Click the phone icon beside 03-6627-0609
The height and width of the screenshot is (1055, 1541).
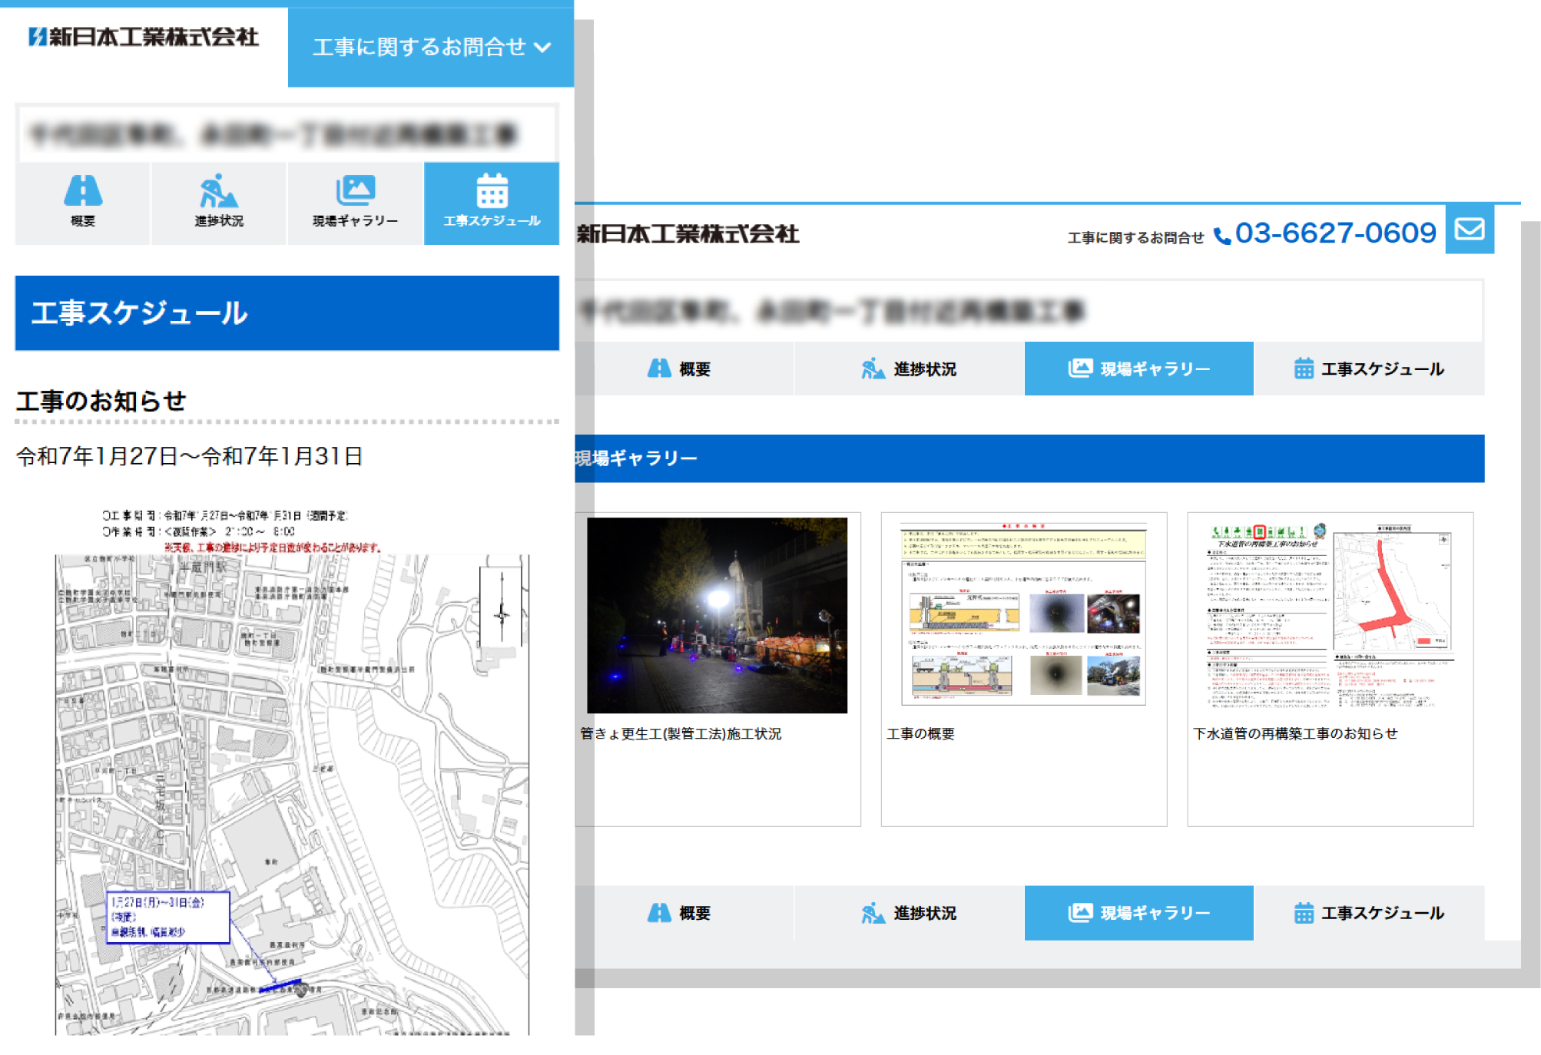pos(1221,236)
